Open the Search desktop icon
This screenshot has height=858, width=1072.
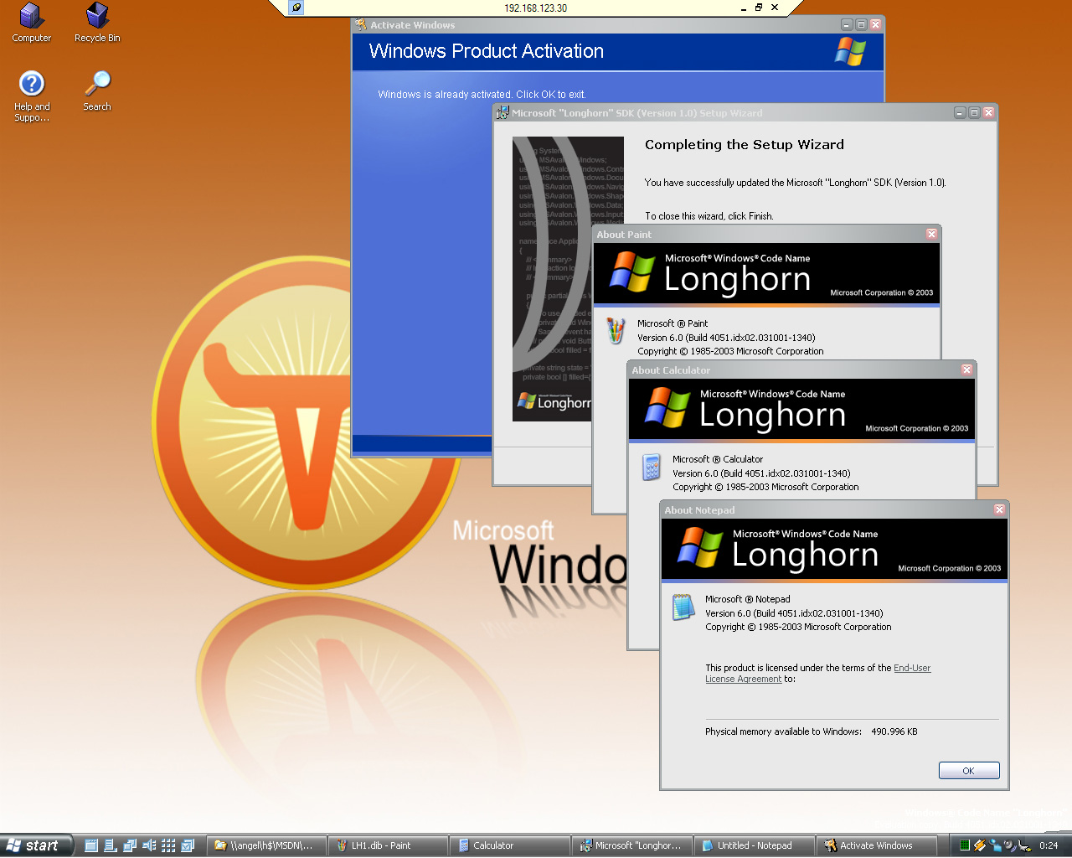[97, 91]
